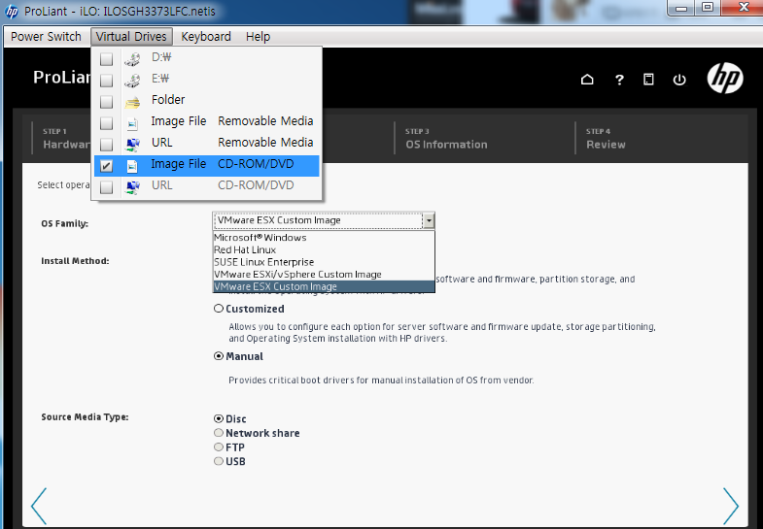The height and width of the screenshot is (529, 763).
Task: Go forward with the right arrow
Action: point(730,506)
